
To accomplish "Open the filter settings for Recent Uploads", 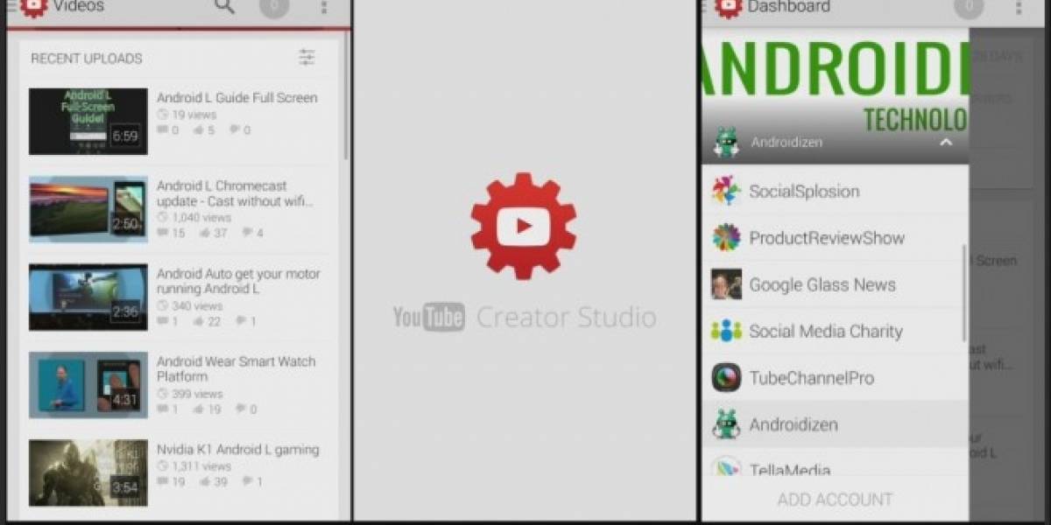I will coord(307,58).
